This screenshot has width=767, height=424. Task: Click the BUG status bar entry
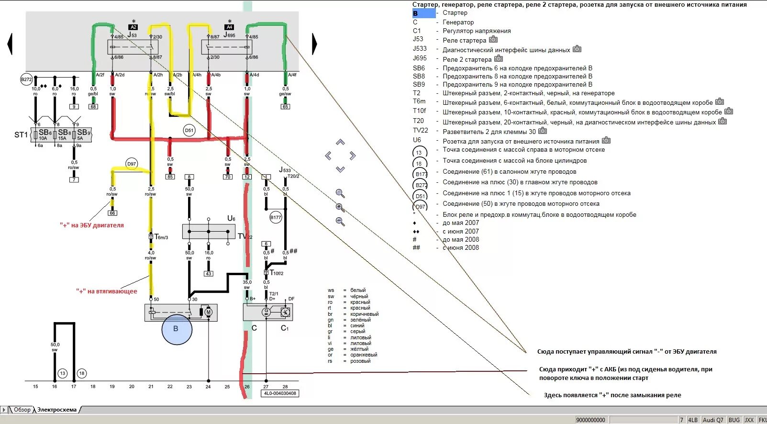click(x=734, y=420)
